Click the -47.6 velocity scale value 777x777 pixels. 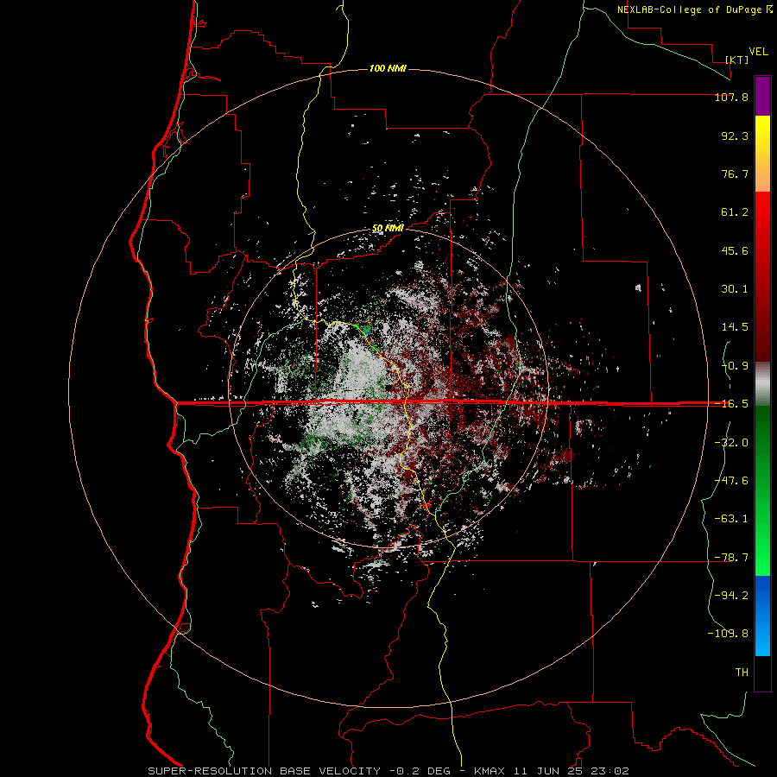tap(731, 481)
